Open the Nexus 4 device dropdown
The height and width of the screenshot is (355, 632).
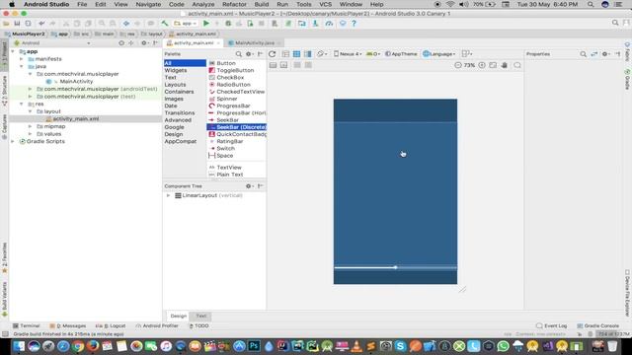348,54
